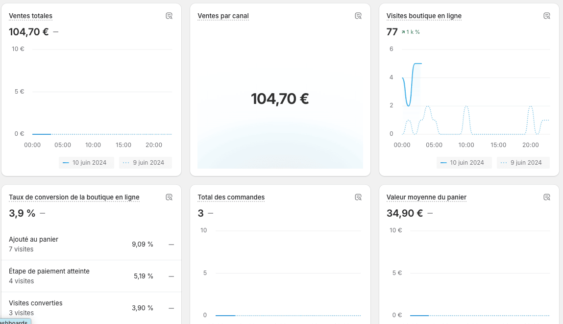Screen dimensions: 563x324
Task: Open report icon on Ventes totales card
Action: [169, 16]
